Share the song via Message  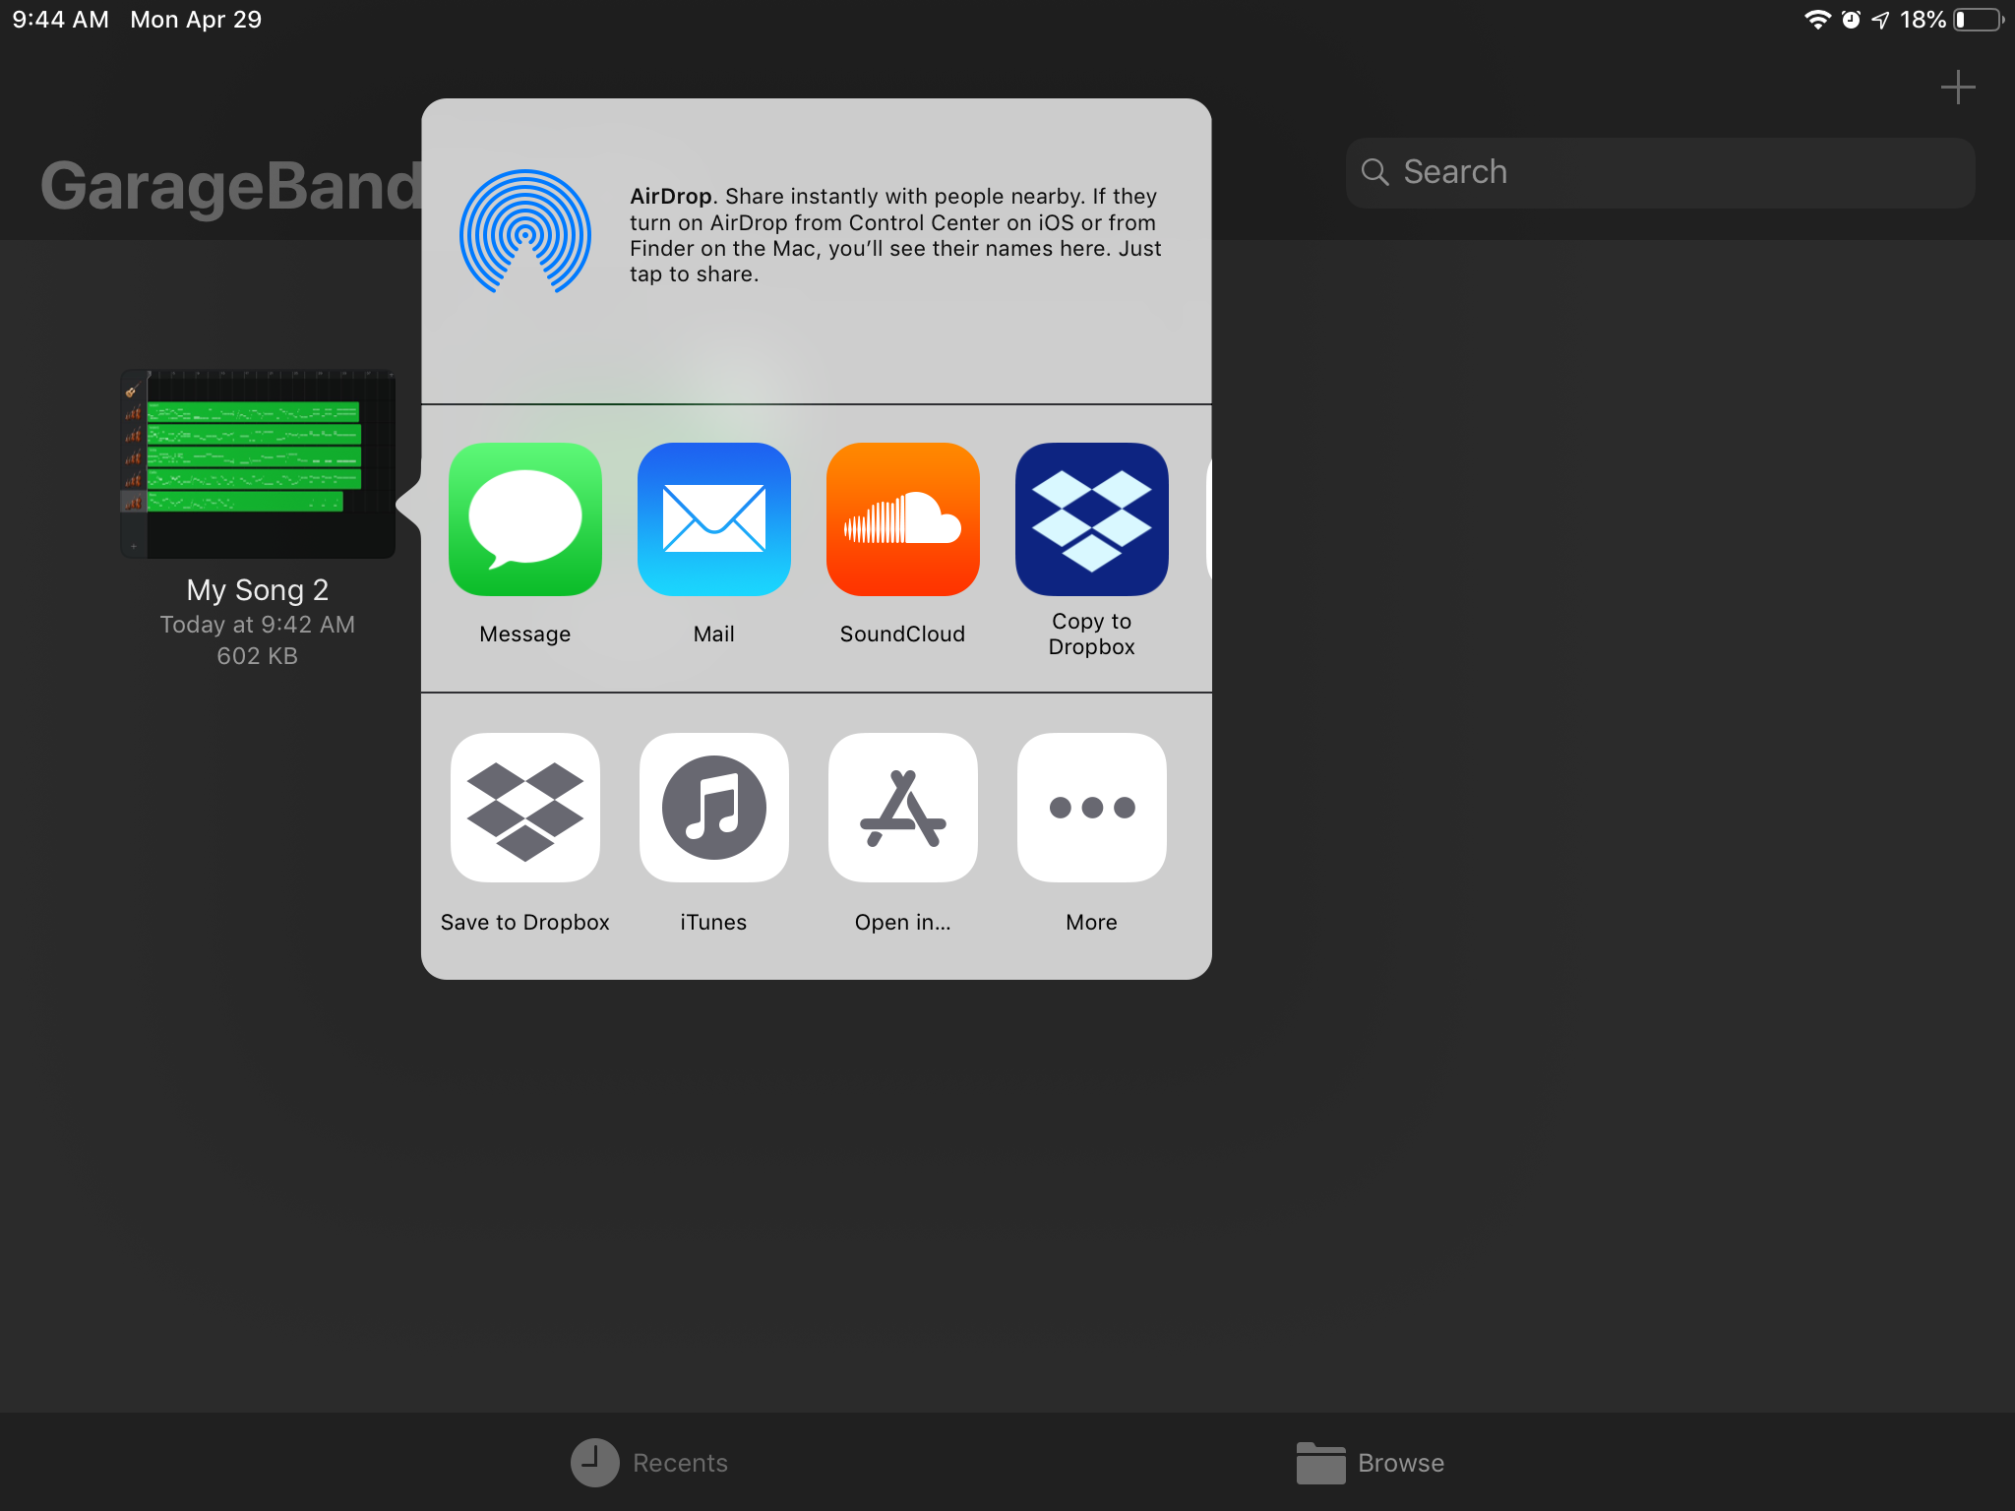coord(525,519)
